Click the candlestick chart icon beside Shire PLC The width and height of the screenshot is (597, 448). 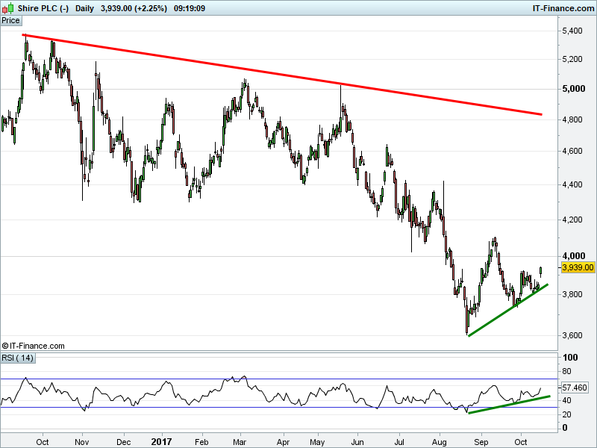(x=7, y=8)
